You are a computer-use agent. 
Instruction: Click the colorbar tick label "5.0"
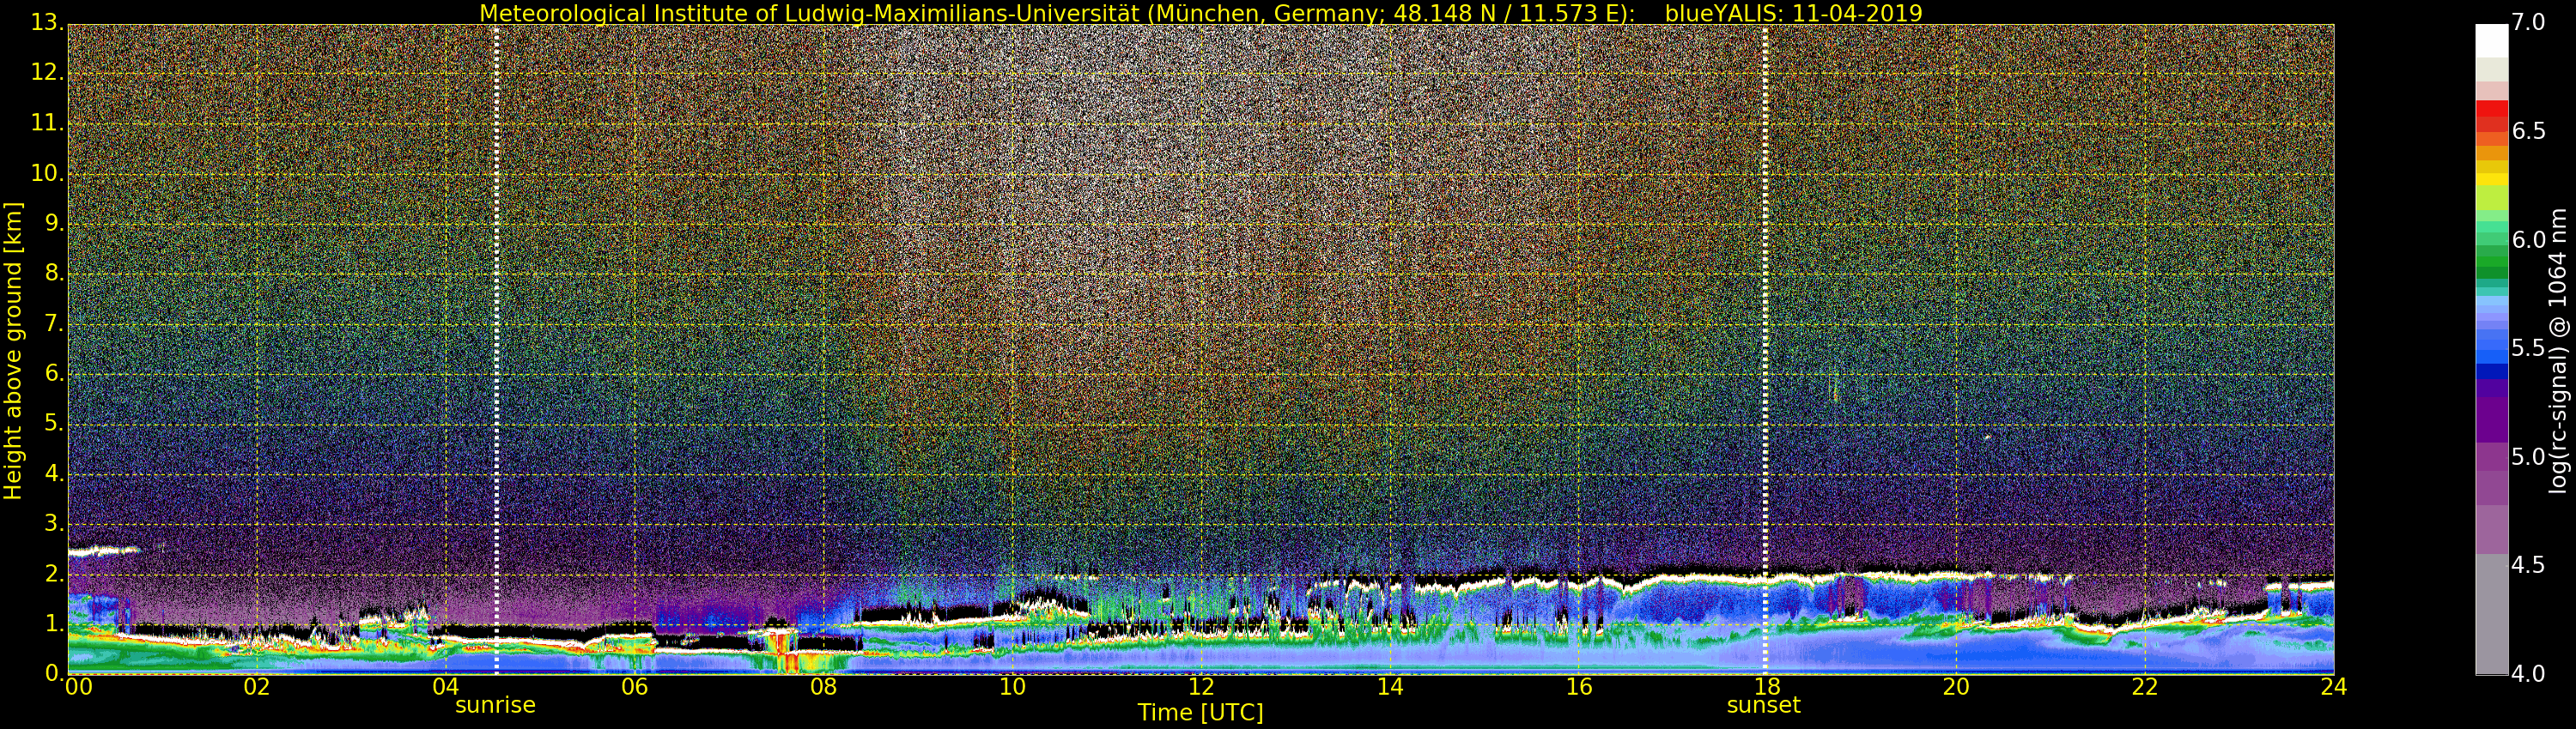pyautogui.click(x=2528, y=456)
